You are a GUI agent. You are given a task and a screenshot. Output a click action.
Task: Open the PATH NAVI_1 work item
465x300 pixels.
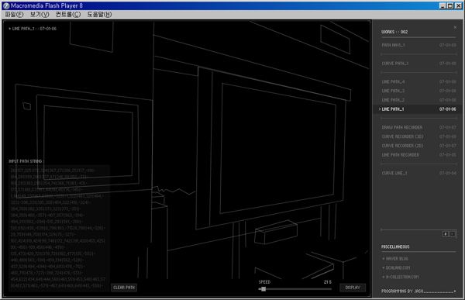click(418, 45)
